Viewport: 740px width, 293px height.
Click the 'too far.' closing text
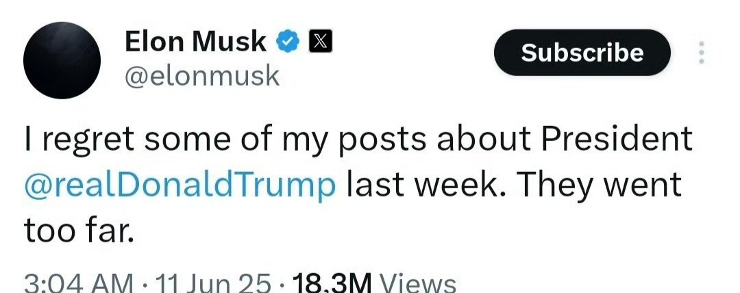click(x=79, y=231)
